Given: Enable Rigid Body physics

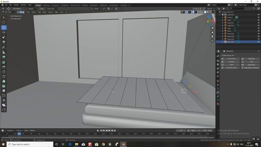Looking at the screenshot, I should (250, 65).
